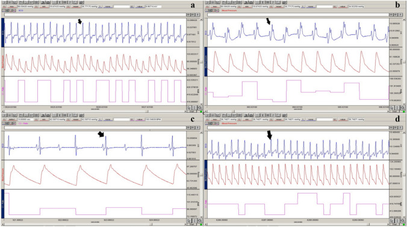This screenshot has width=407, height=227.
Task: Select the ECG channel label strip in window a
Action: 3,32
